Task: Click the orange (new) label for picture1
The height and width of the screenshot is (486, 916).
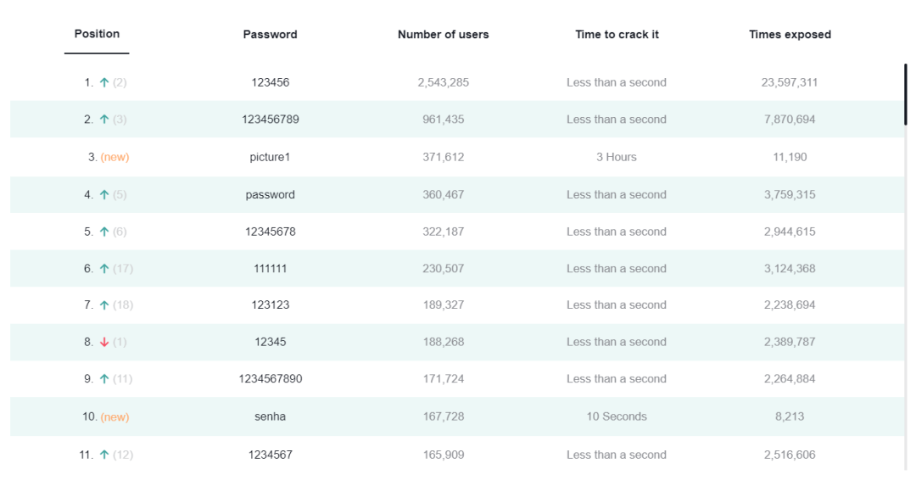Action: coord(115,157)
